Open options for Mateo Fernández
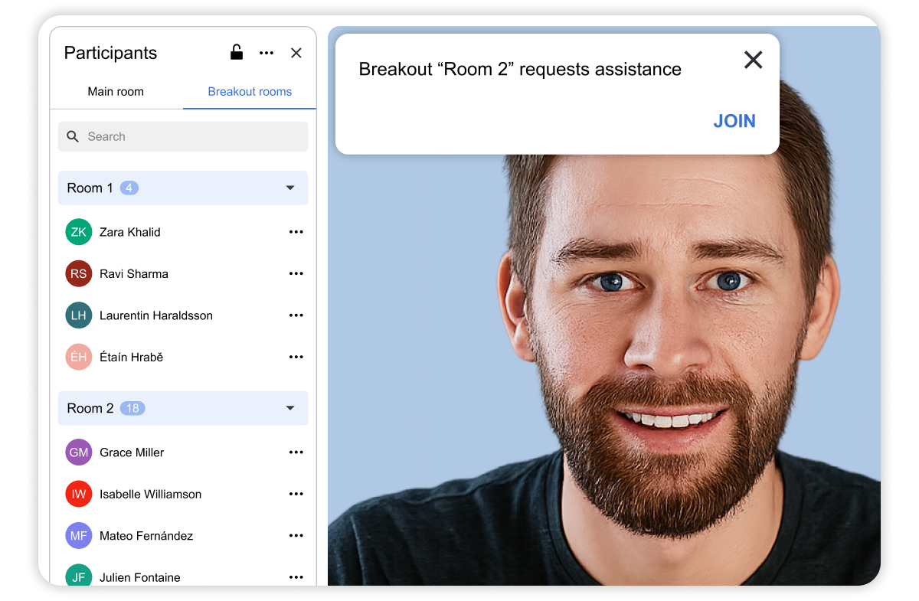Viewport: 919px width, 601px height. (x=296, y=536)
